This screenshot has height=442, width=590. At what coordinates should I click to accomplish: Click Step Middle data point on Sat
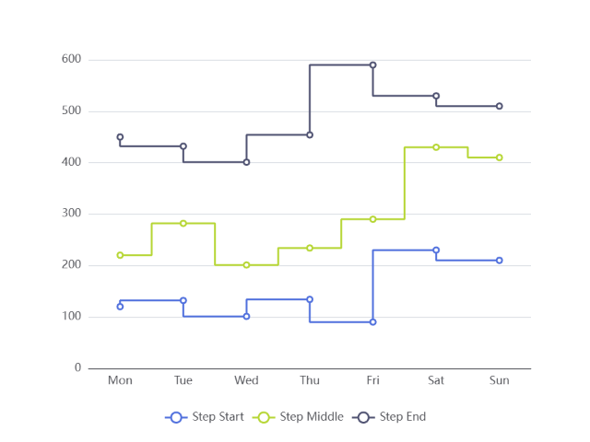pyautogui.click(x=436, y=147)
